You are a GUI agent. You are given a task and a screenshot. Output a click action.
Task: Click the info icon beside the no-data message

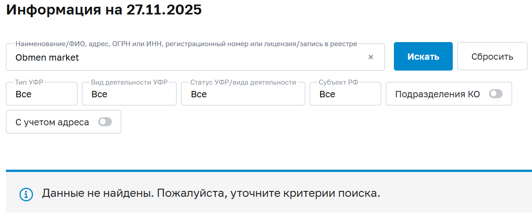(x=26, y=195)
